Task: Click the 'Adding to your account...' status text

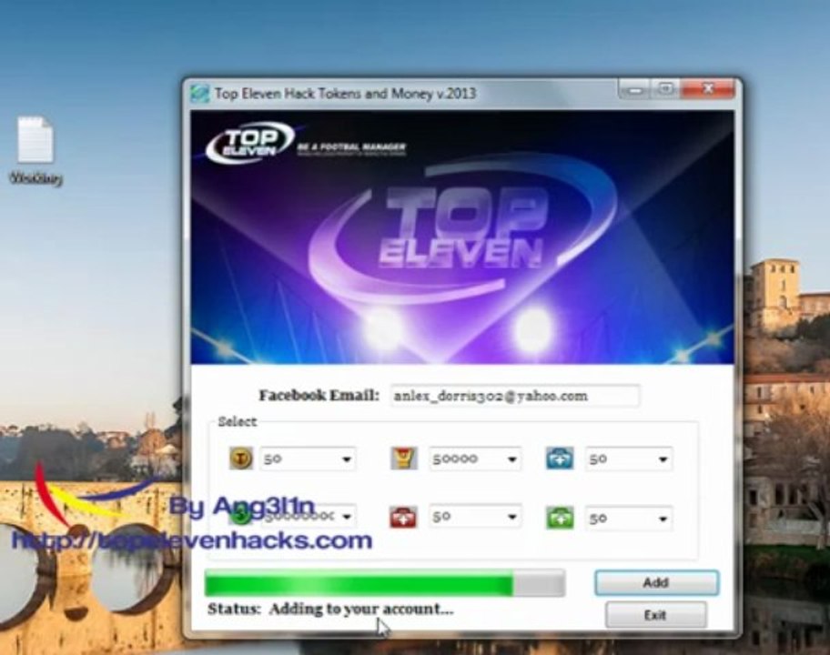Action: click(361, 609)
